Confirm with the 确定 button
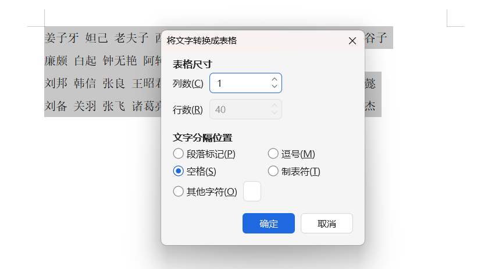 point(268,224)
